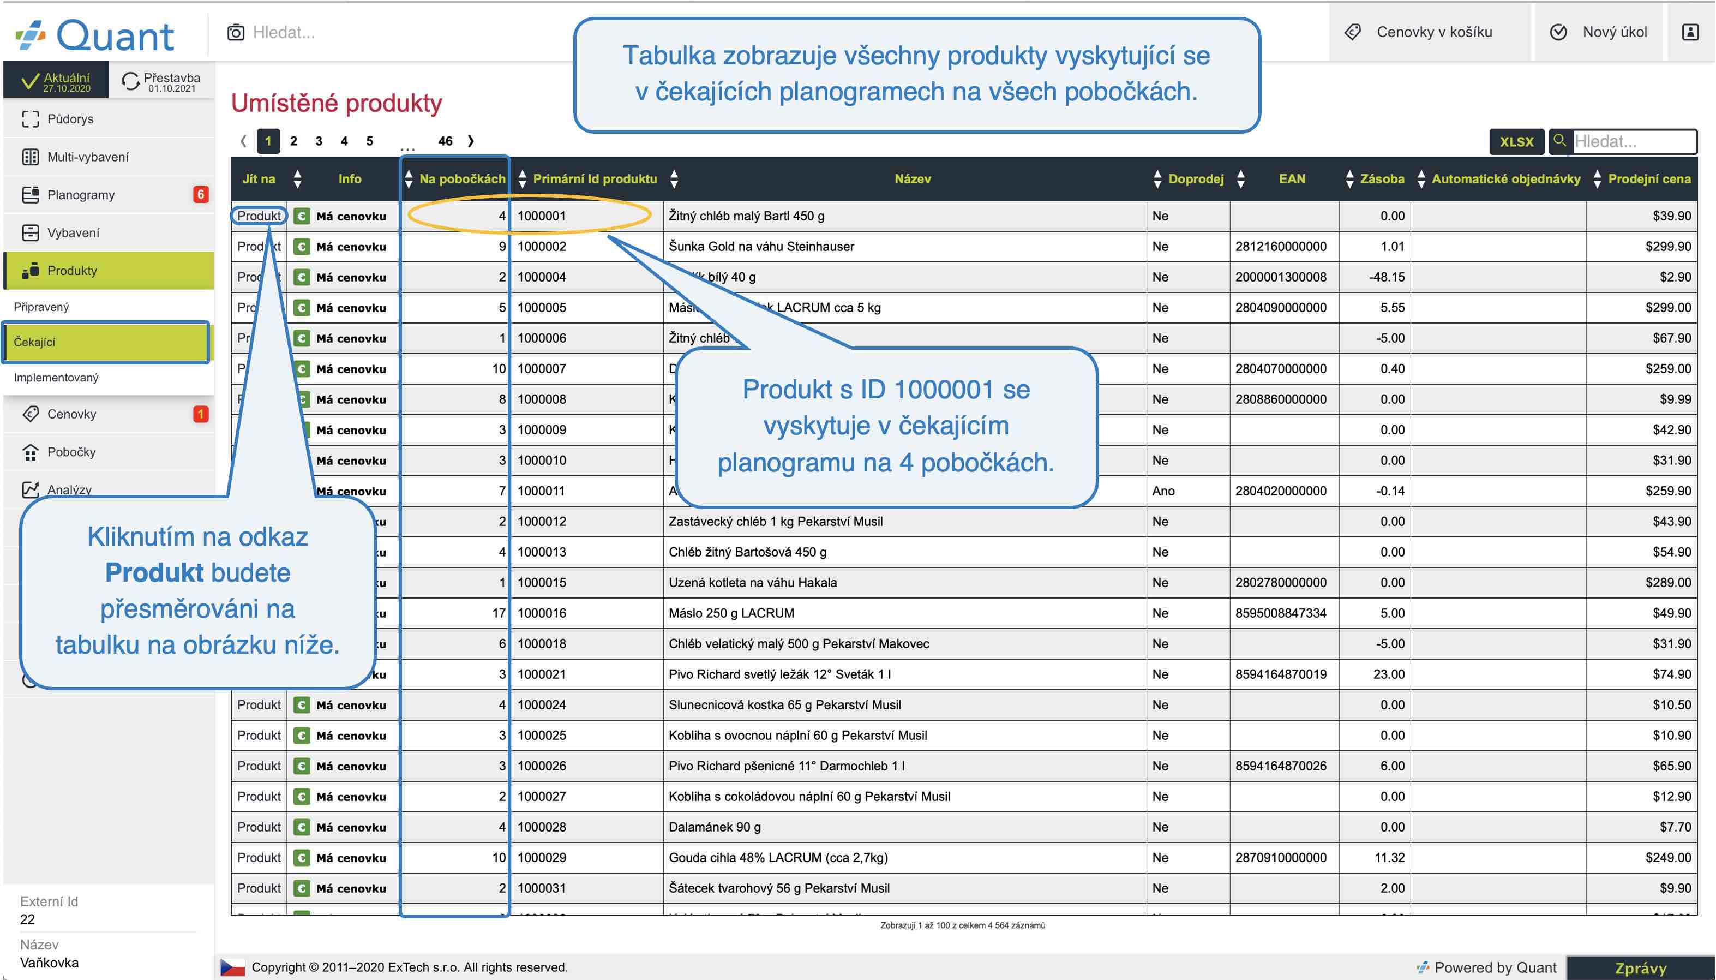Click the Planogramy sidebar icon
1716x980 pixels.
[30, 194]
